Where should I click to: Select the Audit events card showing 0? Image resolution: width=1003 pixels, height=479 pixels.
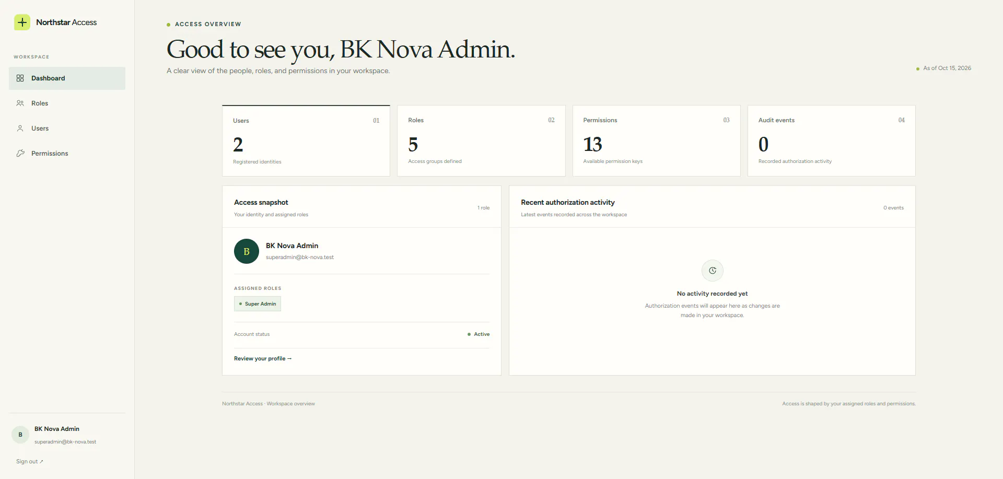click(x=832, y=141)
